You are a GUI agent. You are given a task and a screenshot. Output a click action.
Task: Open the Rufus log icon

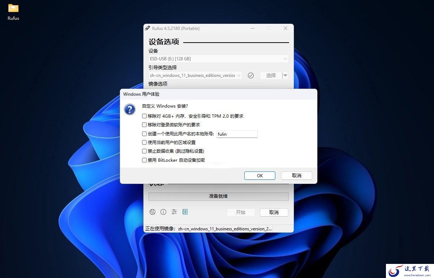pyautogui.click(x=185, y=212)
